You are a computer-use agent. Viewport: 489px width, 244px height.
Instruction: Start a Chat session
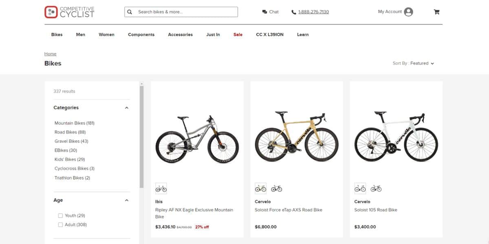270,12
